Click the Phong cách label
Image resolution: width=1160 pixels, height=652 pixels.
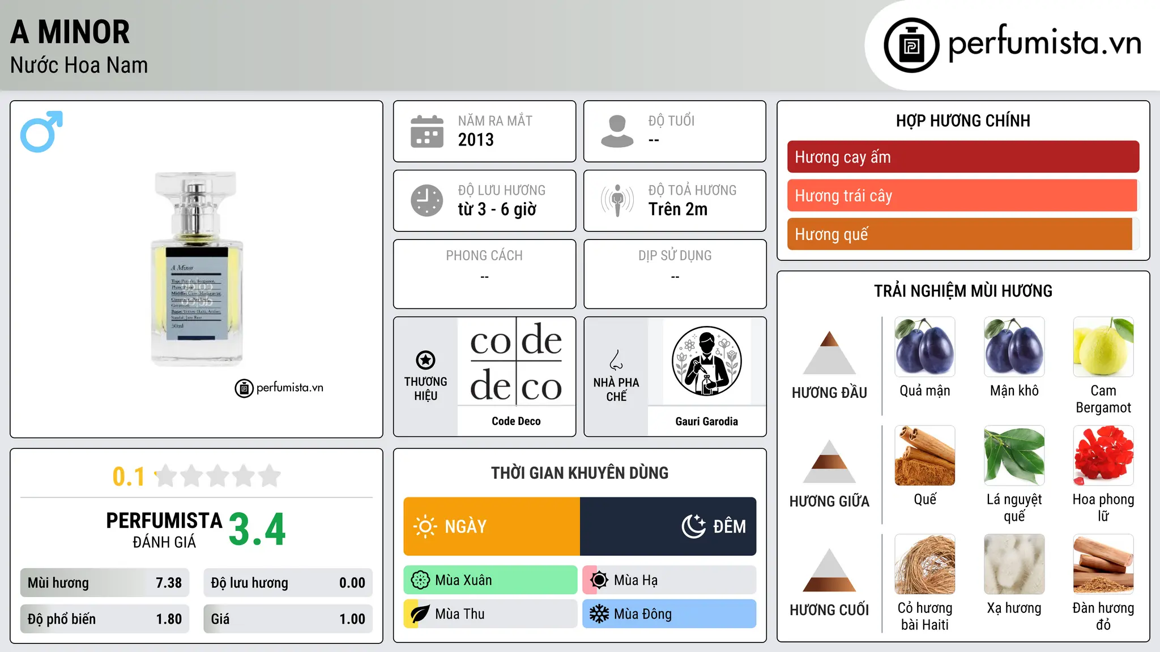tap(484, 256)
